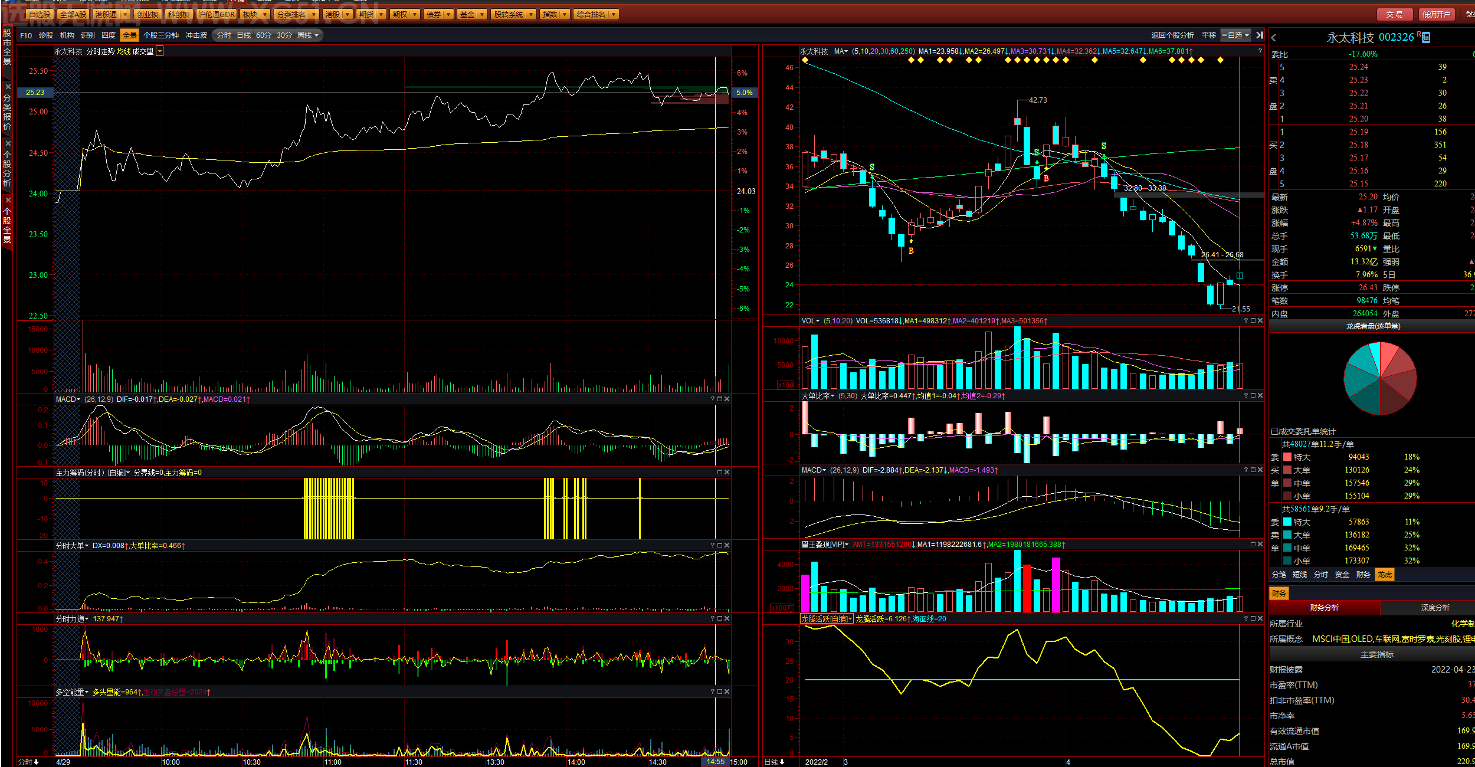Screen dimensions: 1475x767
Task: Close the 个股分析 sidebar tab
Action: (x=8, y=143)
